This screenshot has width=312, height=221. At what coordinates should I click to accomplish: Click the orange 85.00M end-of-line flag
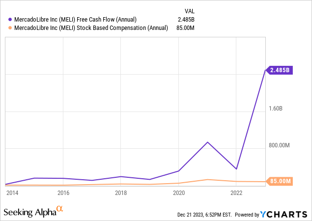(279, 181)
